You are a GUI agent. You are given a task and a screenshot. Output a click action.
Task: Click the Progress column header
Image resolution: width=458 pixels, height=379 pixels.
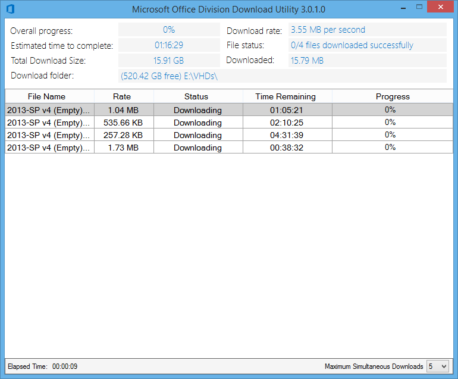(x=393, y=96)
